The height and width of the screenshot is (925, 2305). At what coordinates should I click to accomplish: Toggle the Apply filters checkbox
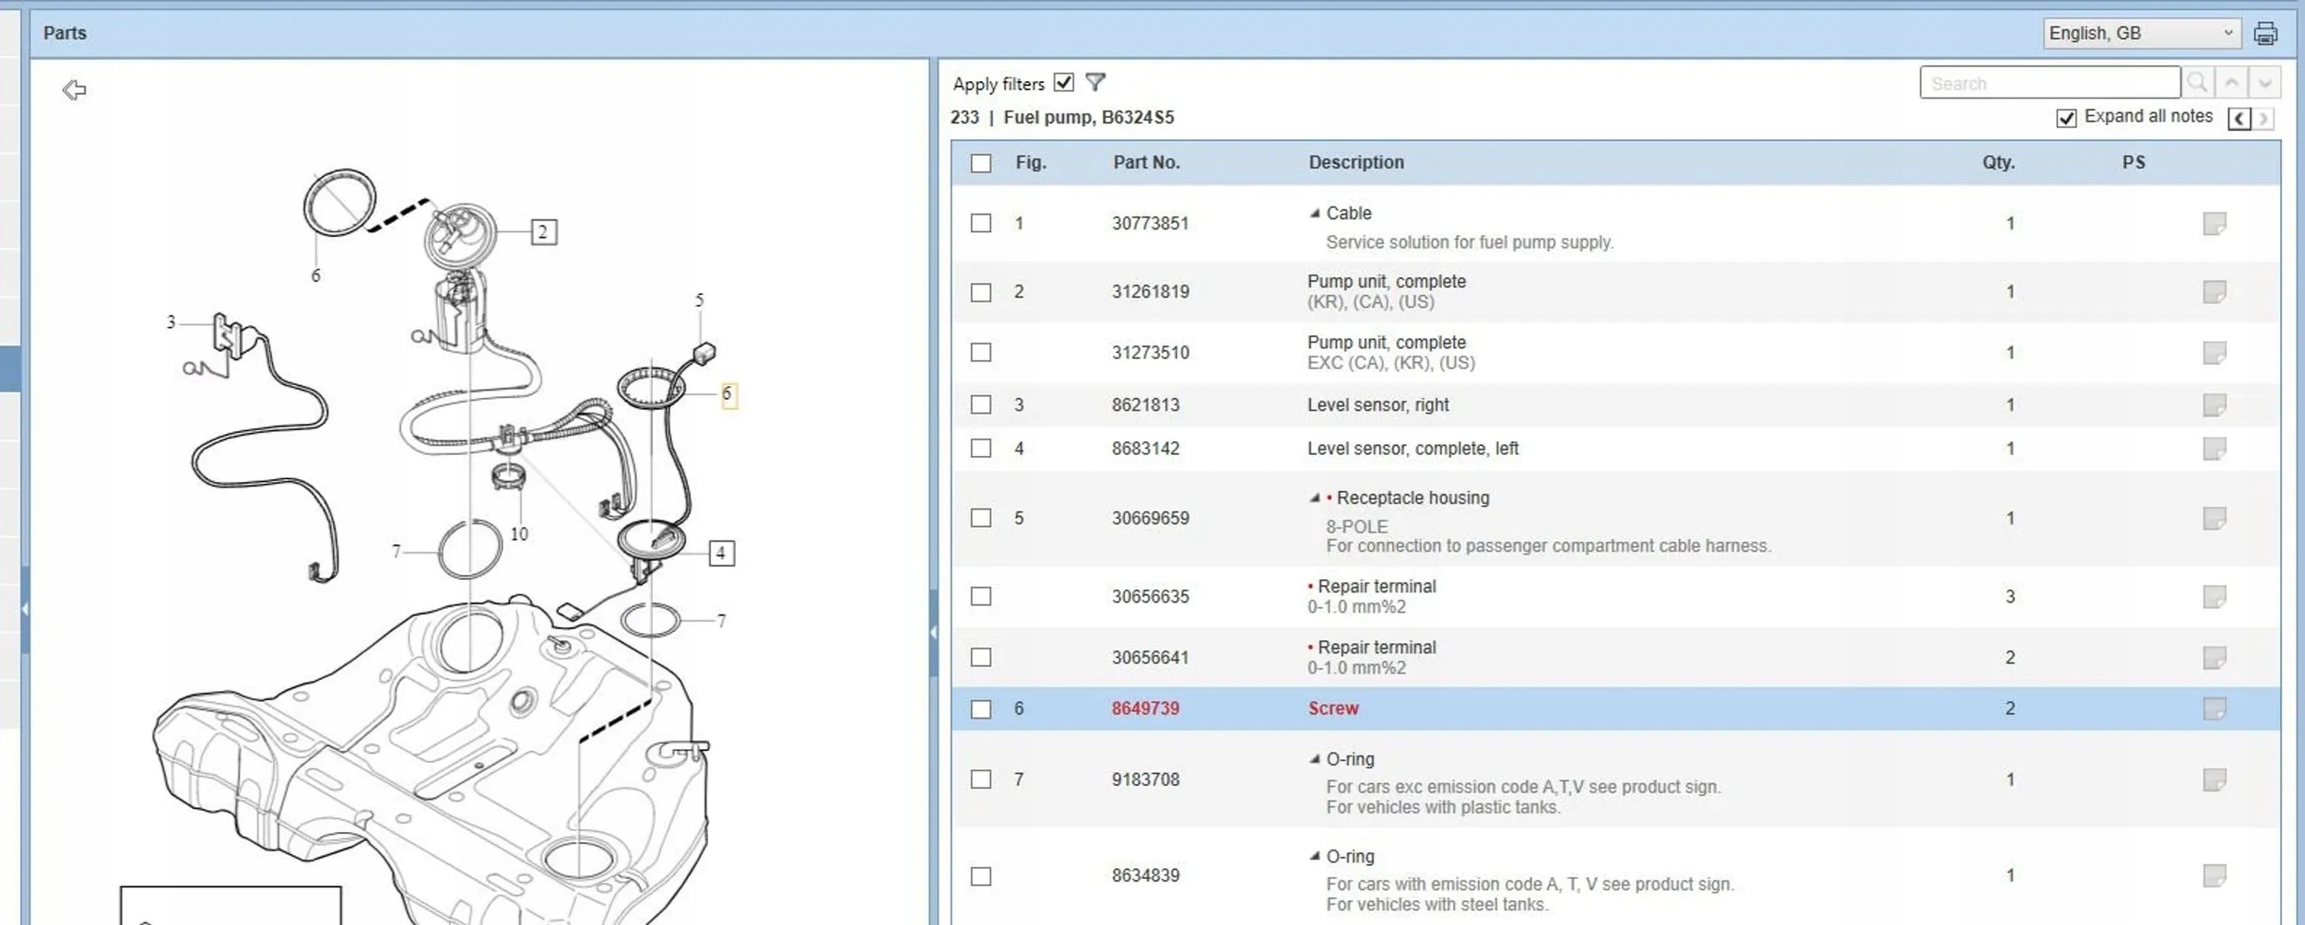click(x=1064, y=83)
